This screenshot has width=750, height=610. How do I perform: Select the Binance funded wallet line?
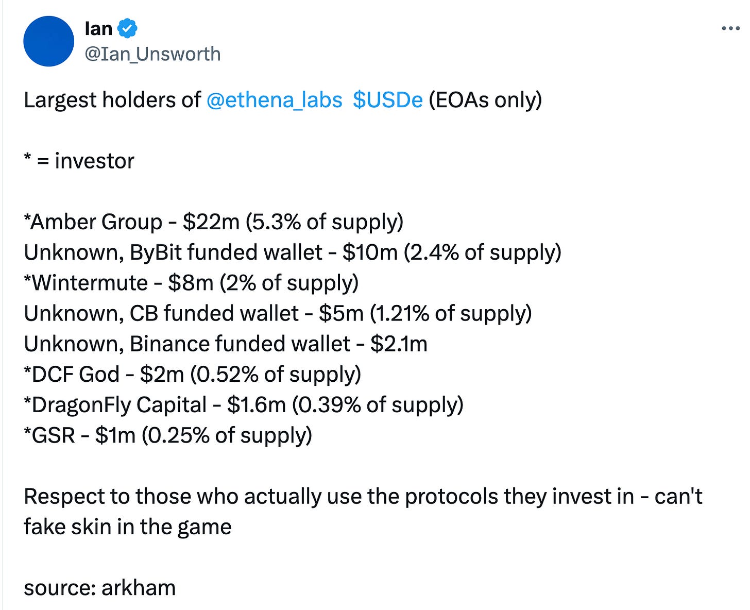coord(226,344)
